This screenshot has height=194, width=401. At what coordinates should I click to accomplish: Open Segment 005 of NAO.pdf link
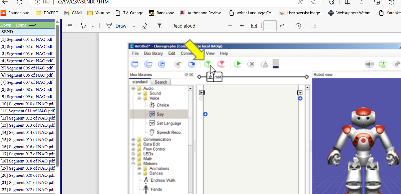tap(29, 68)
